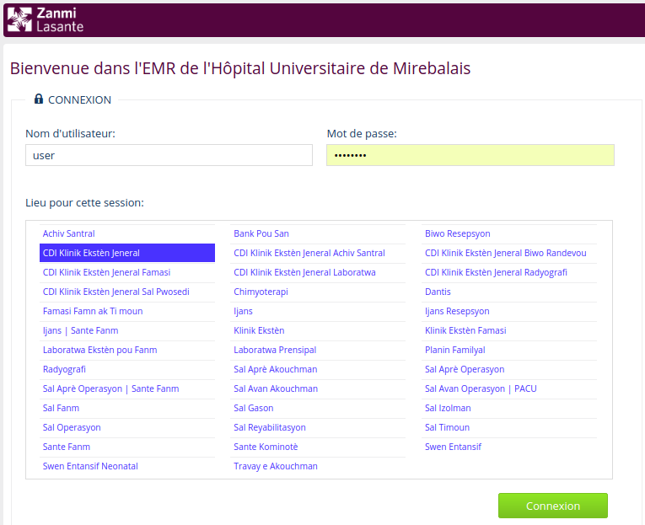Screen dimensions: 645x525
Task: Choose Sal Reyabilitasyon
Action: tap(318, 427)
